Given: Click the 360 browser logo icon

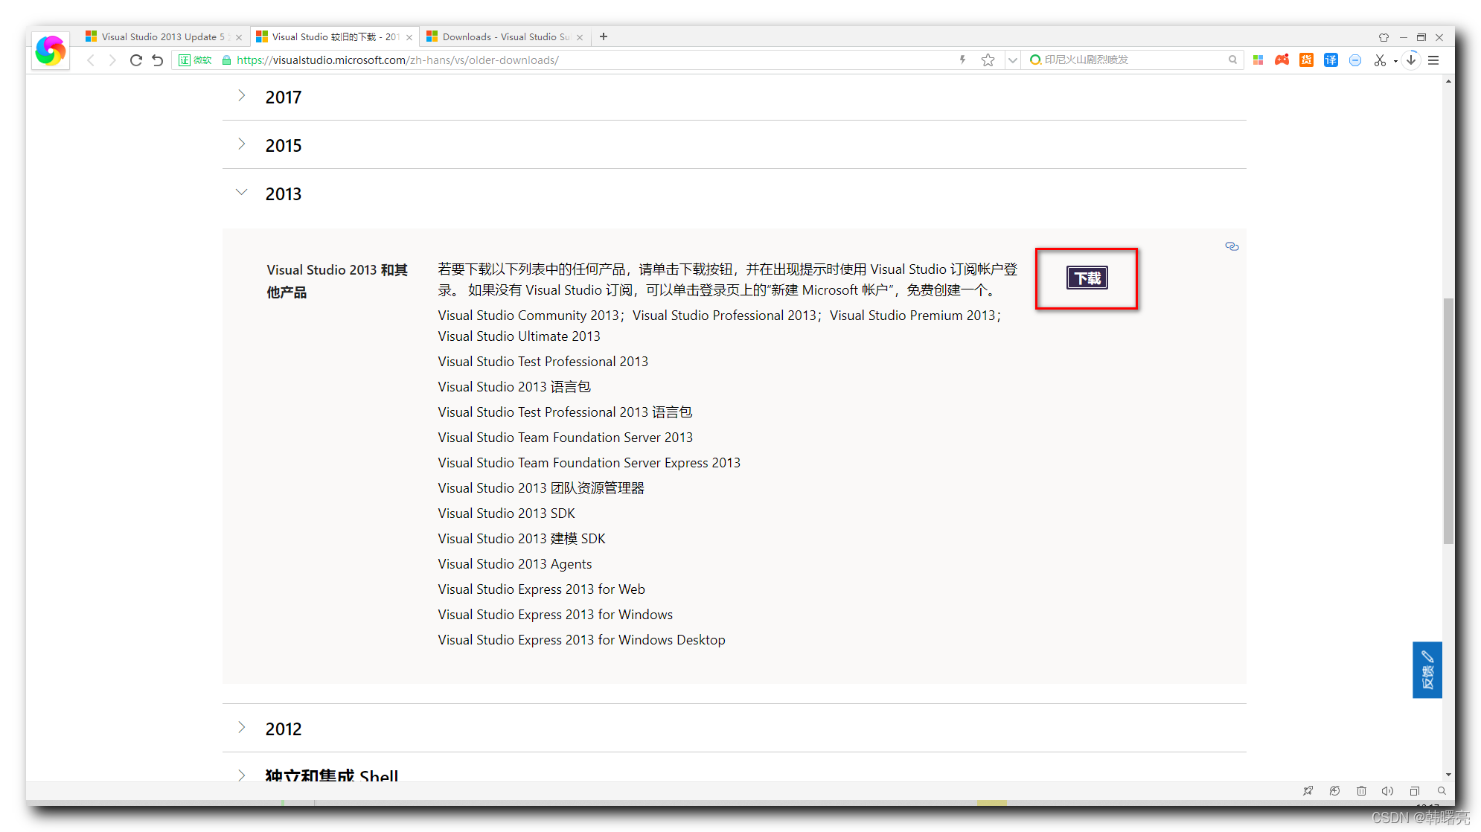Looking at the screenshot, I should click(51, 51).
